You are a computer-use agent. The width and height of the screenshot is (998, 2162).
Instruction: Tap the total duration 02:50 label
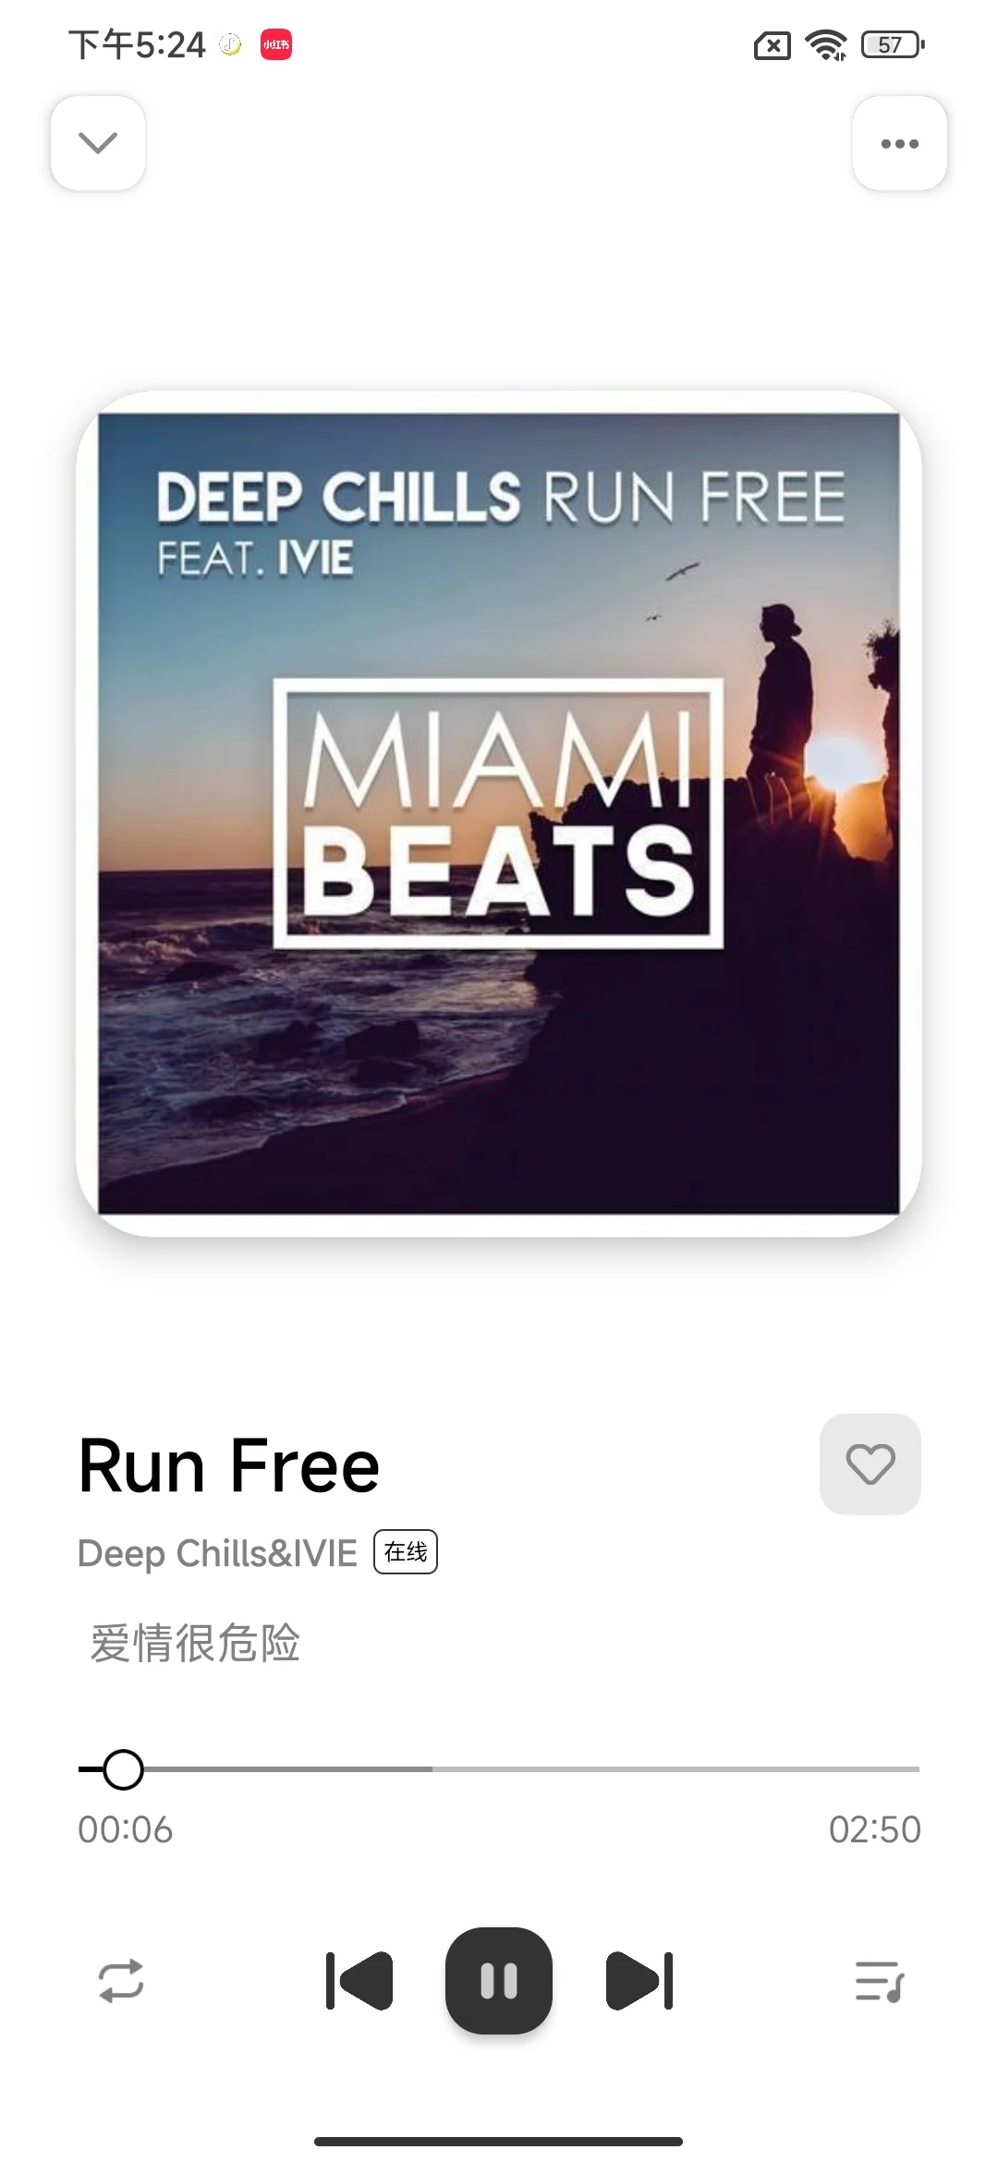pos(874,1829)
